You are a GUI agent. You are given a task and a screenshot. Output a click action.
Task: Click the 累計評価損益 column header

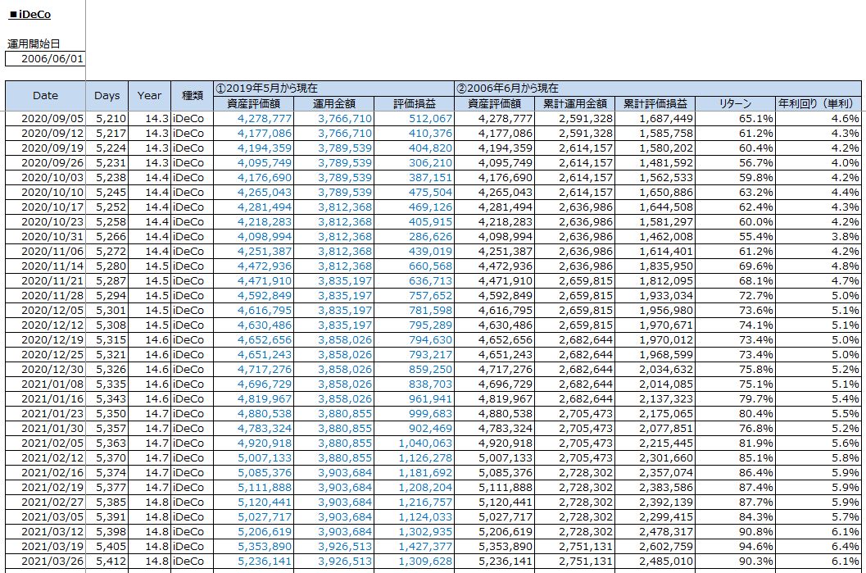coord(655,104)
